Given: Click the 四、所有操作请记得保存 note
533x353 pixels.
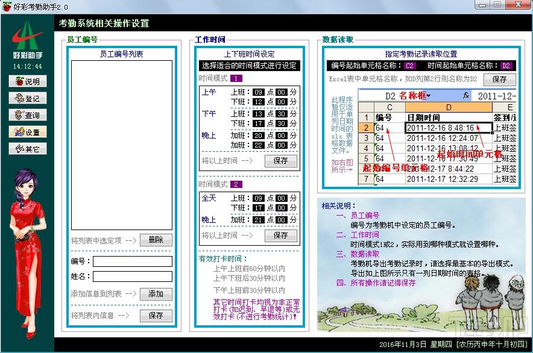Looking at the screenshot, I should click(376, 283).
